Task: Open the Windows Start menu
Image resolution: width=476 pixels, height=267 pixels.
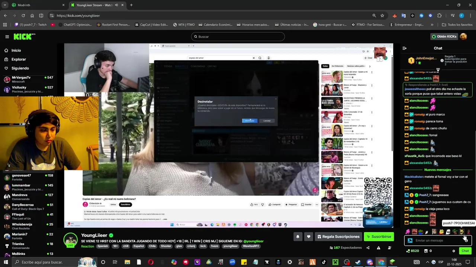Action: tap(5, 262)
